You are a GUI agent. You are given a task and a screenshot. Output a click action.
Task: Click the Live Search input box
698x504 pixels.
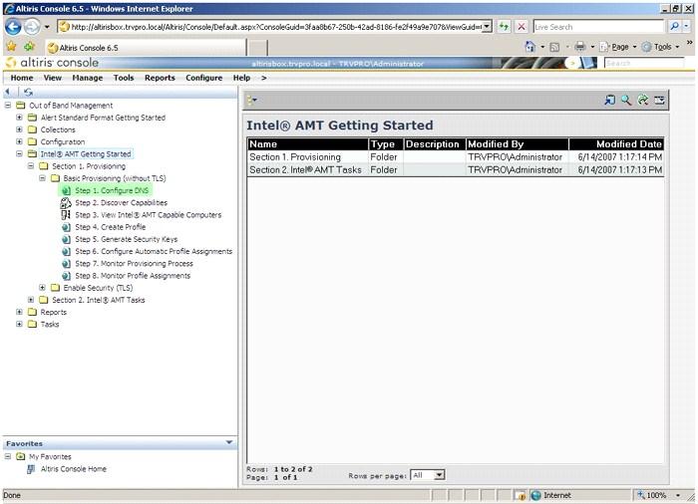click(598, 27)
